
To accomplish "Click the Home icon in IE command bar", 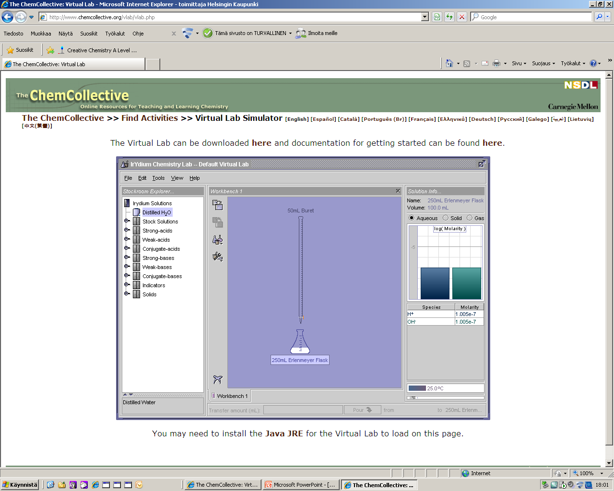I will (x=449, y=63).
